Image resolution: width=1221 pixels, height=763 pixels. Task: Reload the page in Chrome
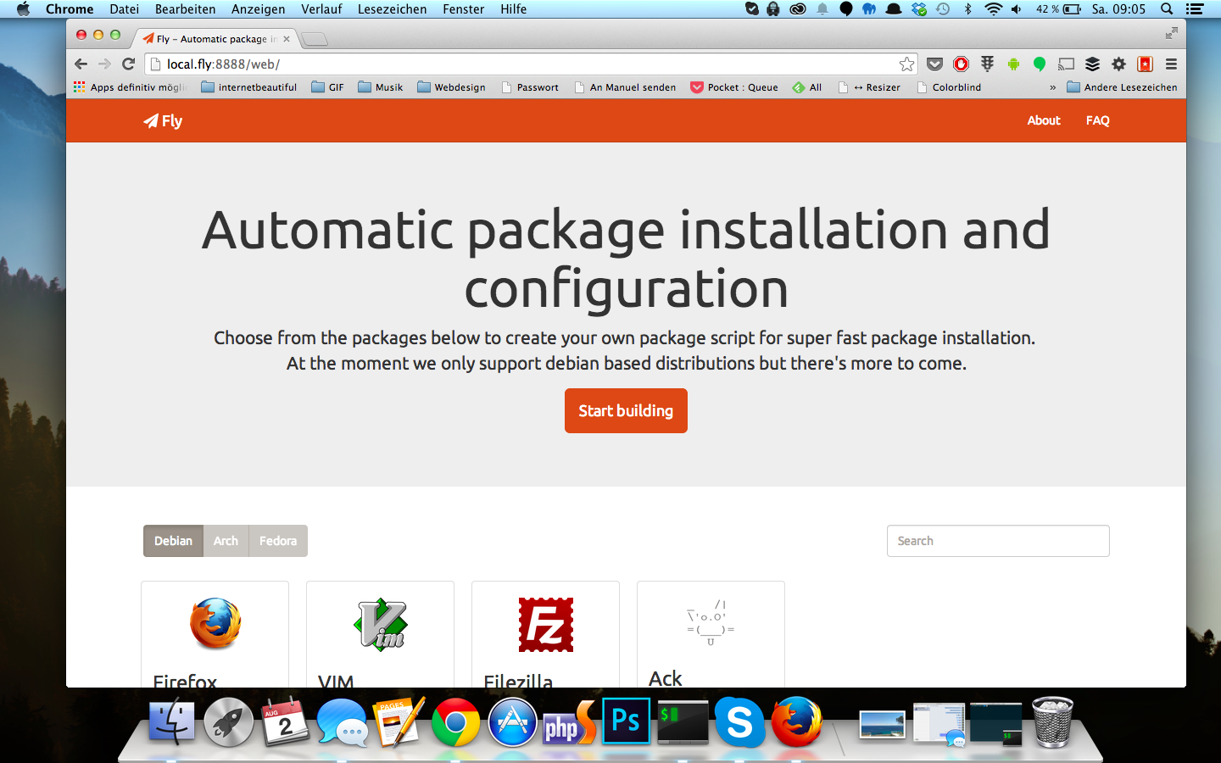tap(129, 64)
